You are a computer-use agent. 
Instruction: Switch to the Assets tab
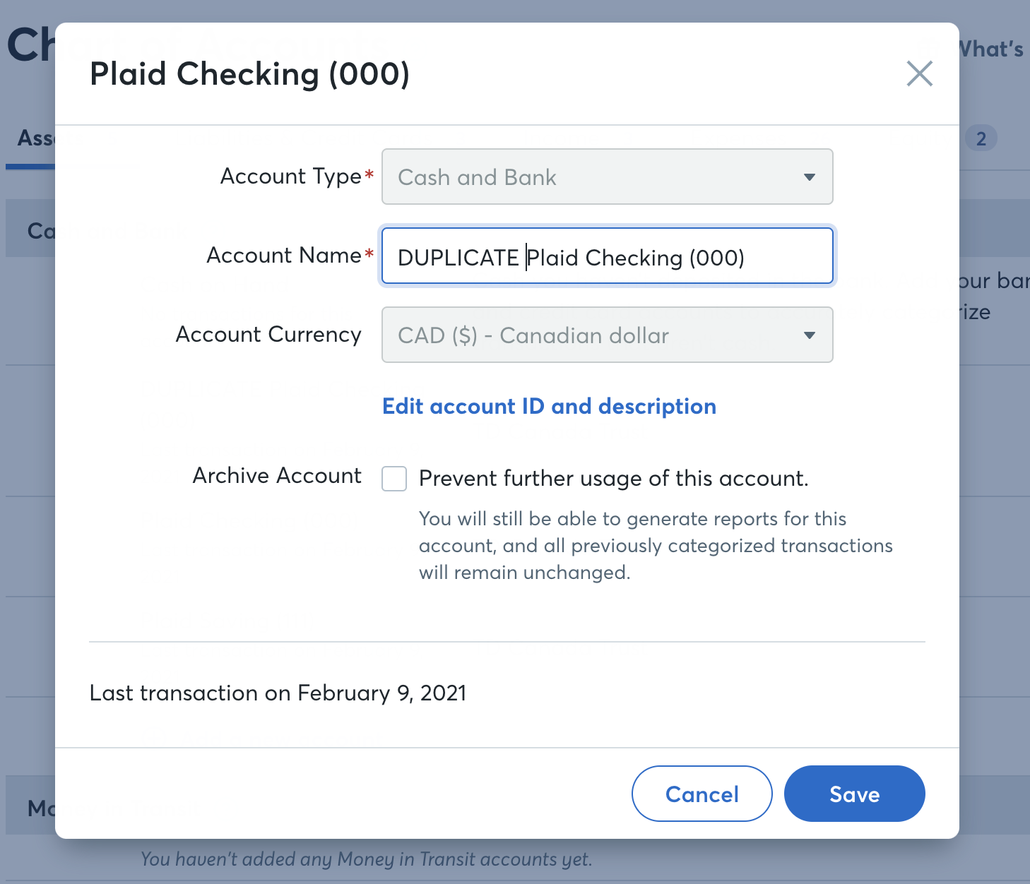[x=39, y=138]
